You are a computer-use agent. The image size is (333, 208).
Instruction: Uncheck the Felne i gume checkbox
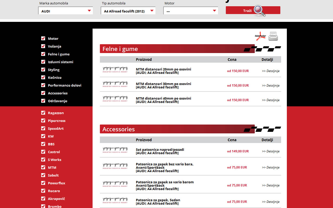coord(43,54)
